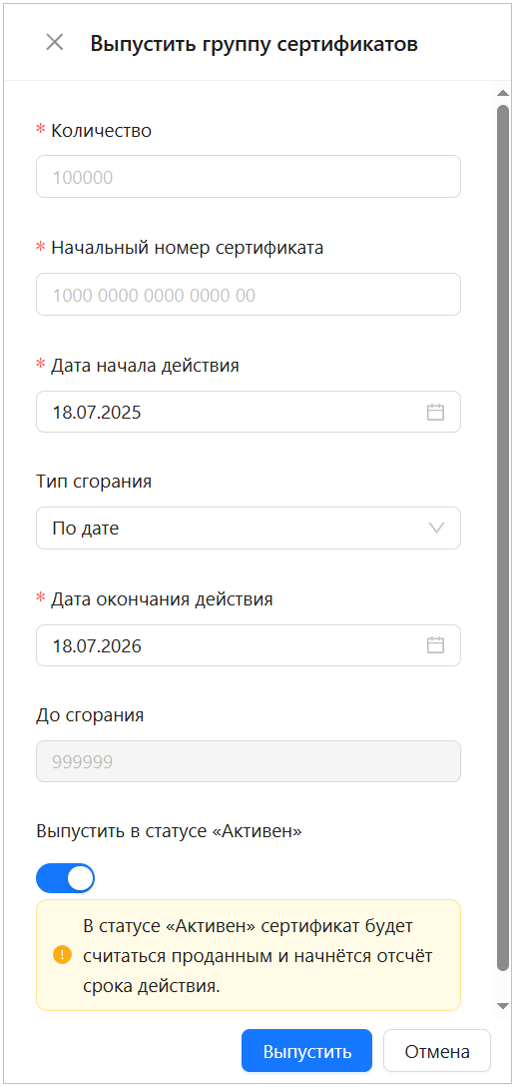This screenshot has width=515, height=1087.
Task: Click the disabled До сгорания field
Action: (249, 762)
